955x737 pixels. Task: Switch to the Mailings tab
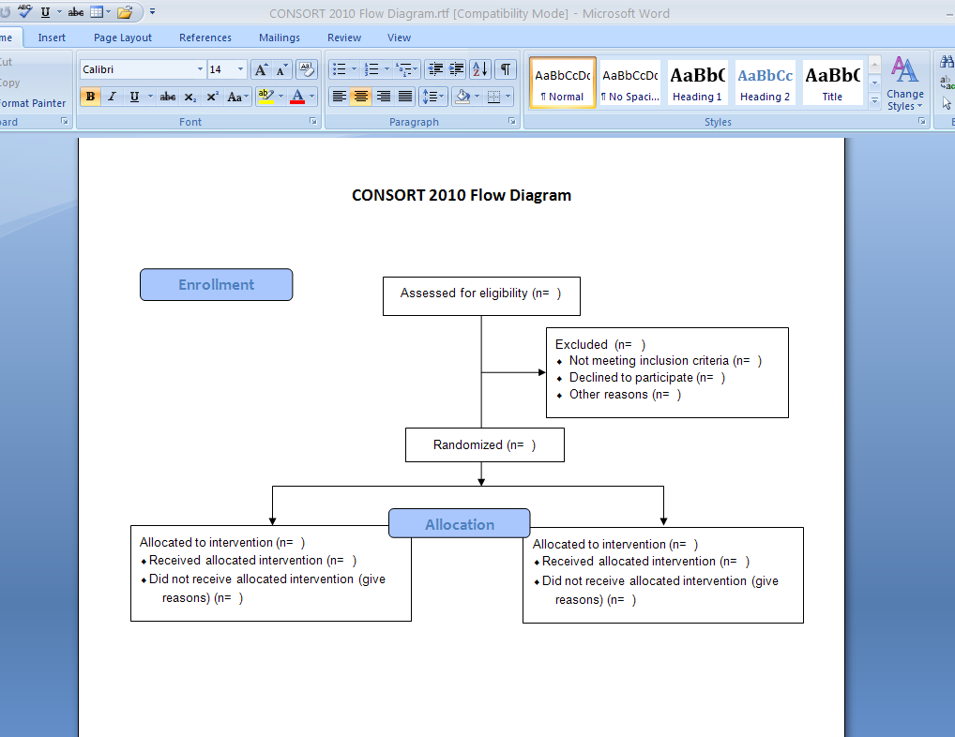coord(280,38)
